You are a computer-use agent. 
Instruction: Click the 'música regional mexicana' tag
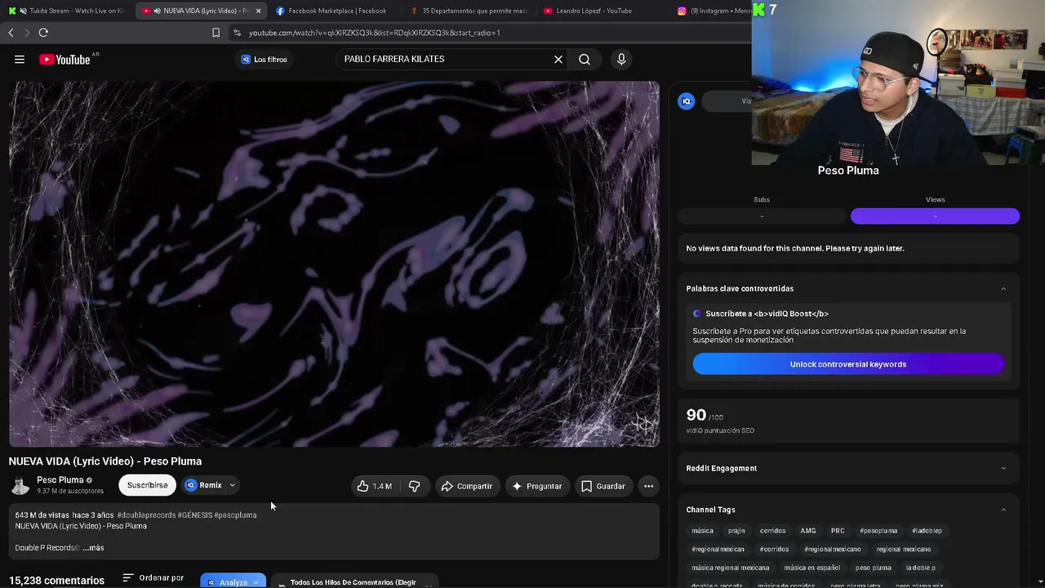tap(731, 568)
